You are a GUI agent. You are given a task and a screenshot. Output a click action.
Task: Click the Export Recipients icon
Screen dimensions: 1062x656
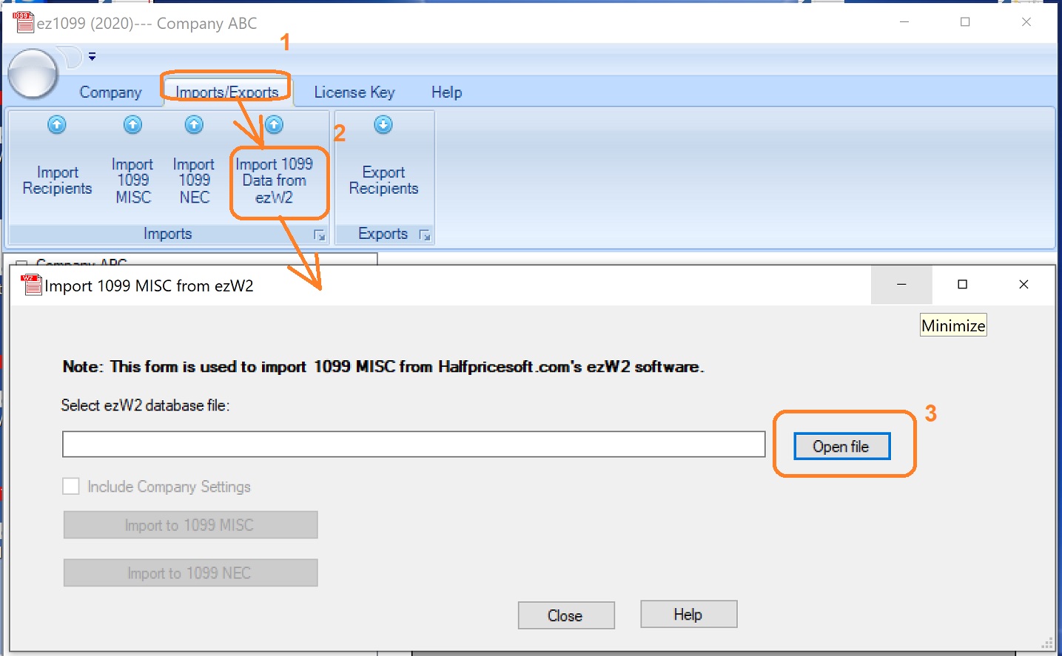click(x=383, y=125)
